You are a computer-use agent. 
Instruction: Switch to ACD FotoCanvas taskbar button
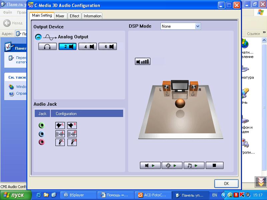pyautogui.click(x=153, y=195)
